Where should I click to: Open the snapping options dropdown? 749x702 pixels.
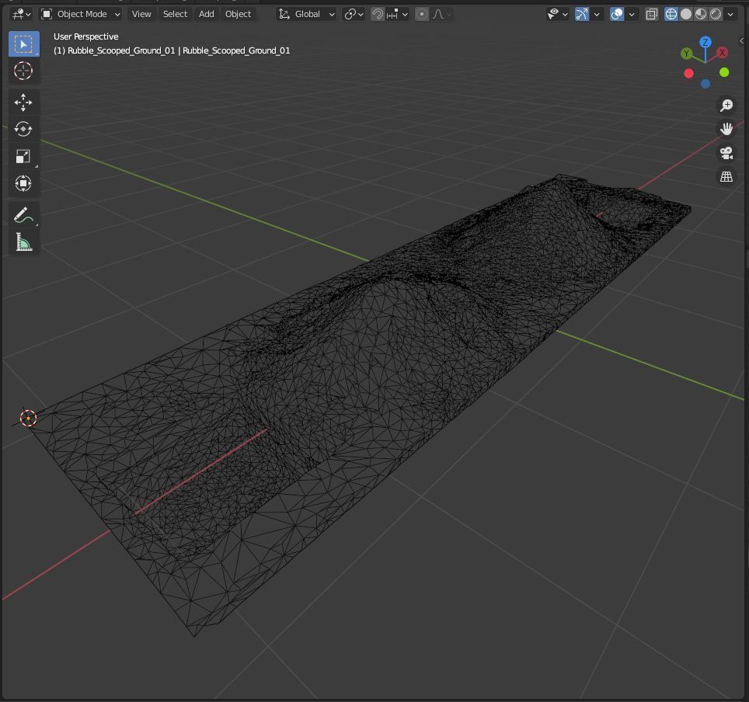398,14
